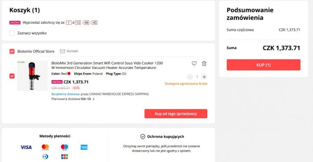
Task: Expand planned delivery Mar 08 chevron
Action: [x=93, y=99]
